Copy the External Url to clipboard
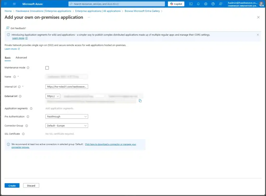 140,101
